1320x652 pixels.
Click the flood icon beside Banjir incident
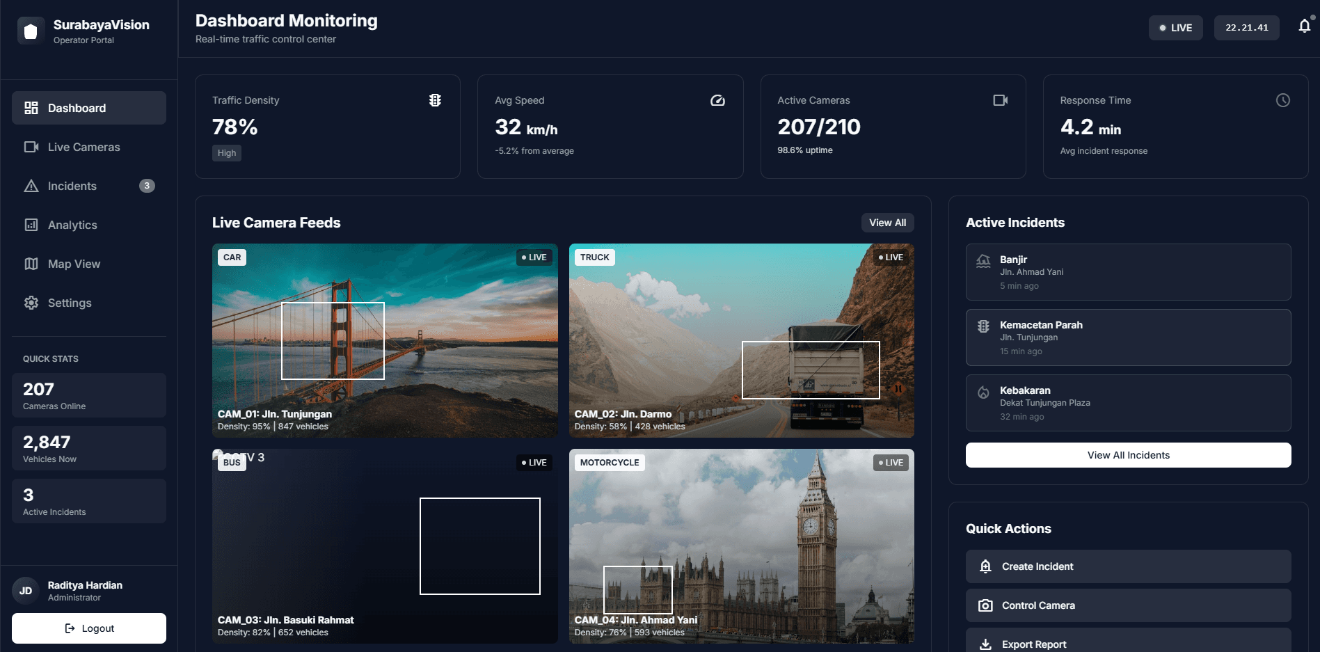point(983,262)
